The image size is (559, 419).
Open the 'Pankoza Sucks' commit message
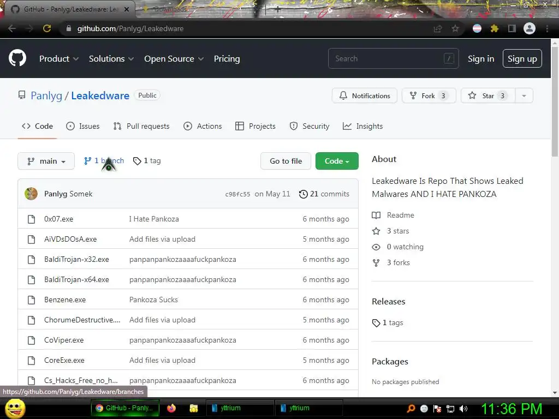153,300
